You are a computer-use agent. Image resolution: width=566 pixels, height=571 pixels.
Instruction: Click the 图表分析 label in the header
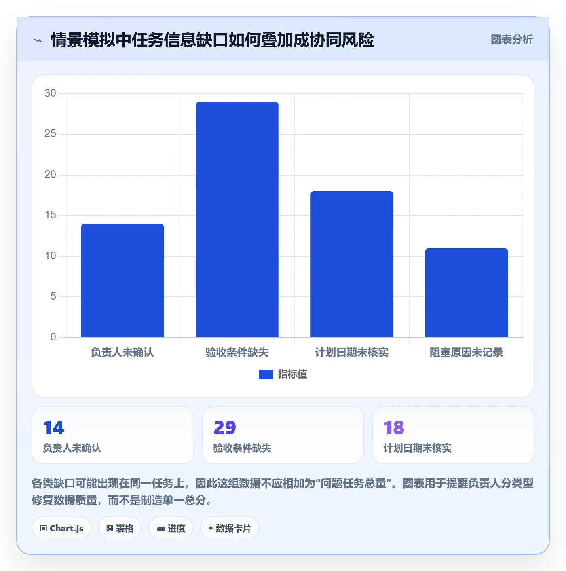pyautogui.click(x=511, y=40)
